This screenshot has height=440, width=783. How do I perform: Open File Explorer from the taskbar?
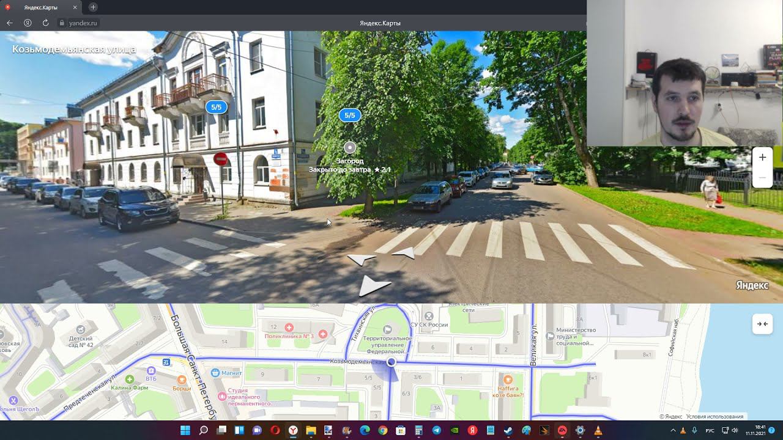[x=311, y=430]
